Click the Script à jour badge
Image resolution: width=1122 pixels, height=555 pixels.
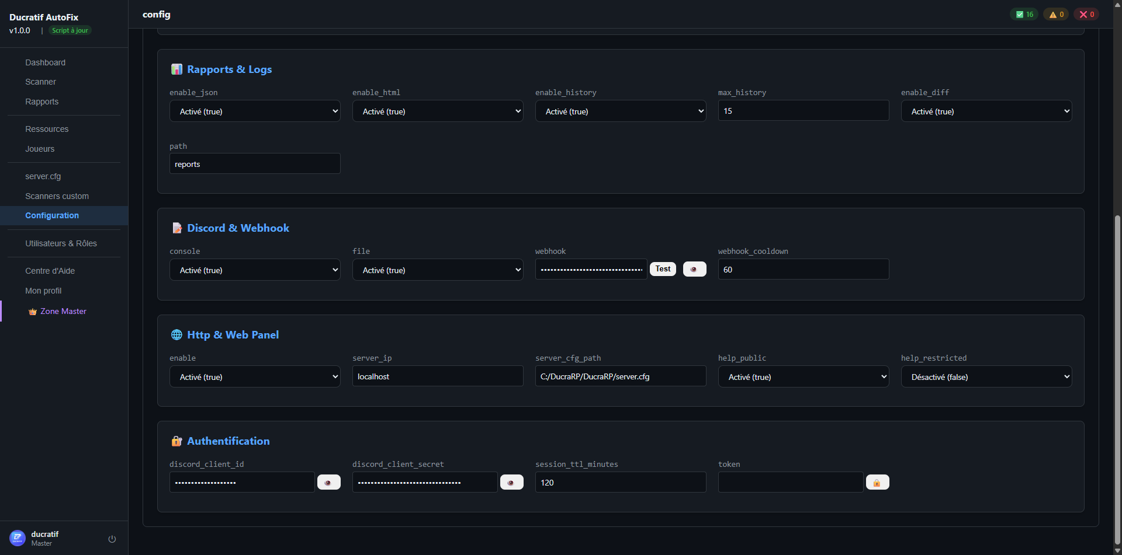click(x=70, y=30)
